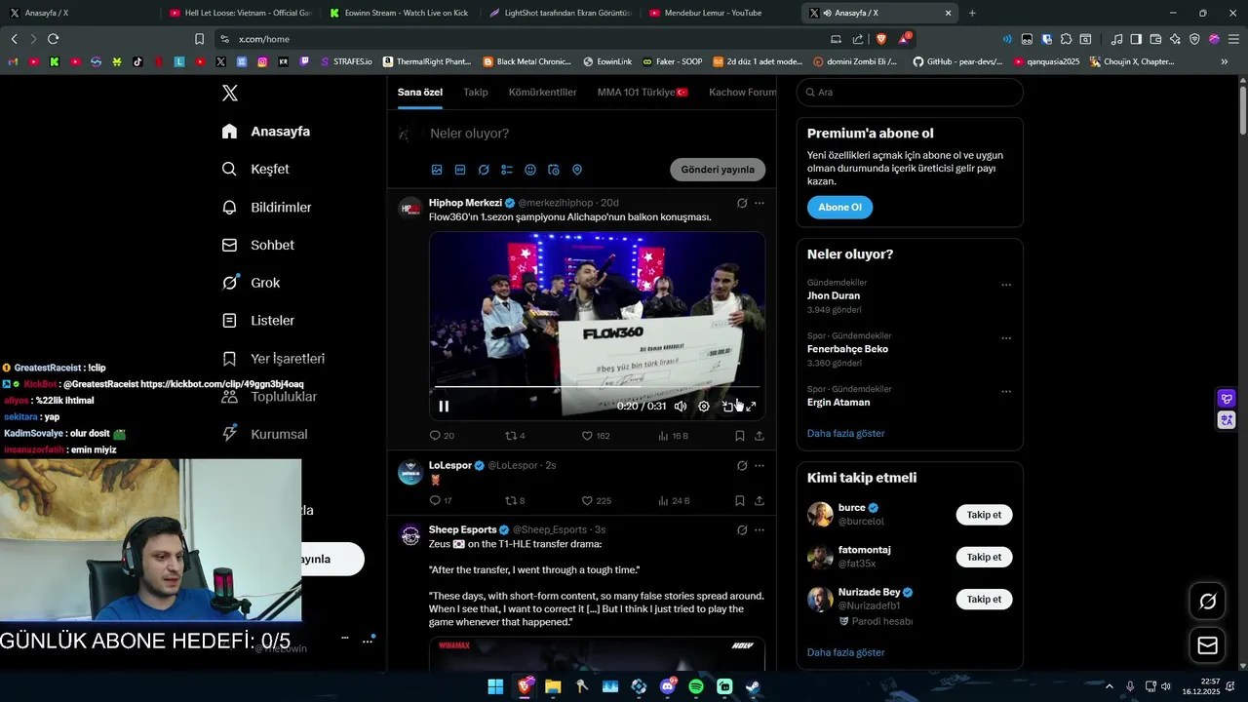This screenshot has height=702, width=1248.
Task: Open more options on LoLespor post
Action: coord(760,465)
